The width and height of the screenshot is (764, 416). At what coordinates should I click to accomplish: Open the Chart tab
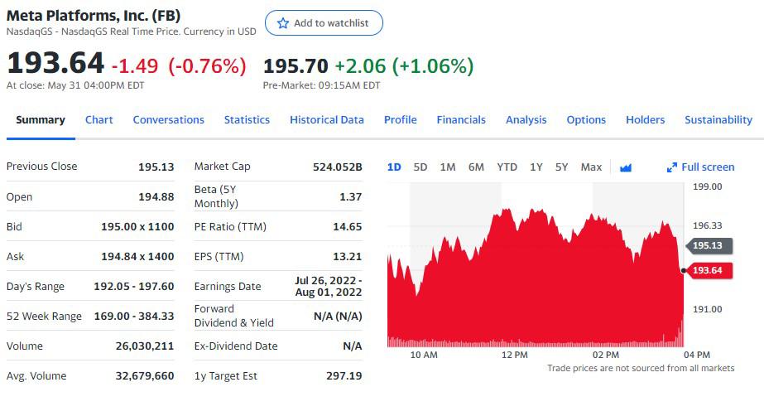(x=99, y=120)
